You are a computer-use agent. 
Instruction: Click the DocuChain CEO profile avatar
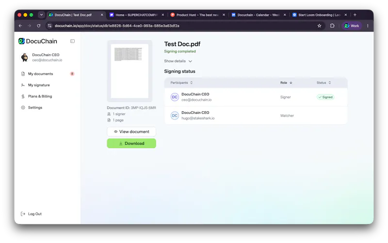click(x=25, y=57)
